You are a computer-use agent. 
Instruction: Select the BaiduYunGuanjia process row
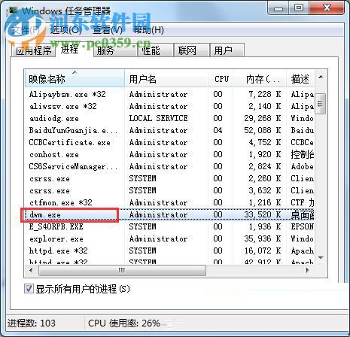(169, 130)
